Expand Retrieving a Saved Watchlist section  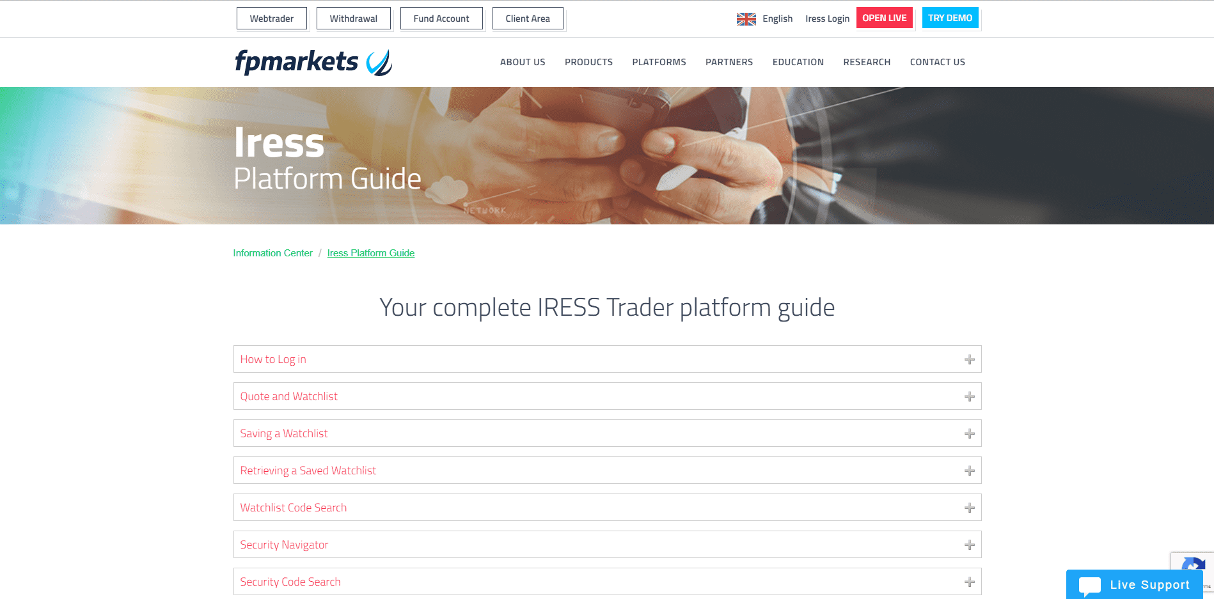(607, 471)
